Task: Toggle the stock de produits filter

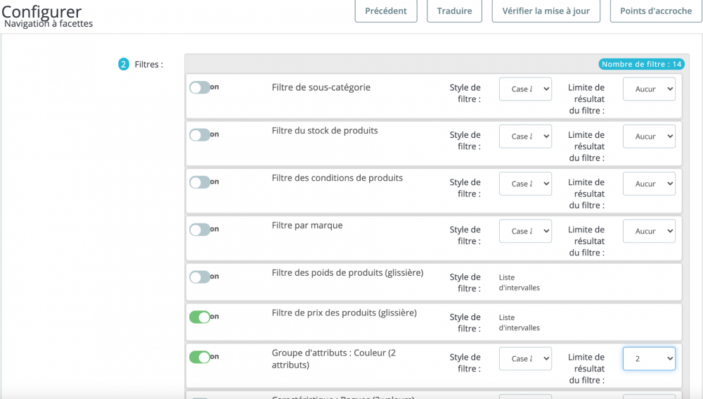Action: 200,135
